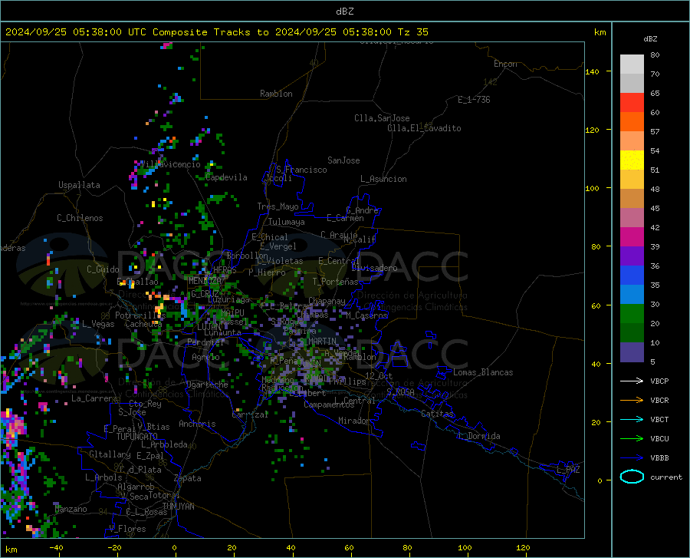Viewport: 690px width, 558px height.
Task: Click the Villavicencio map label
Action: click(170, 164)
